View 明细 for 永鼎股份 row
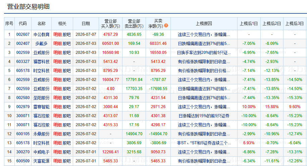This screenshot has height=166, width=307. pos(57,134)
